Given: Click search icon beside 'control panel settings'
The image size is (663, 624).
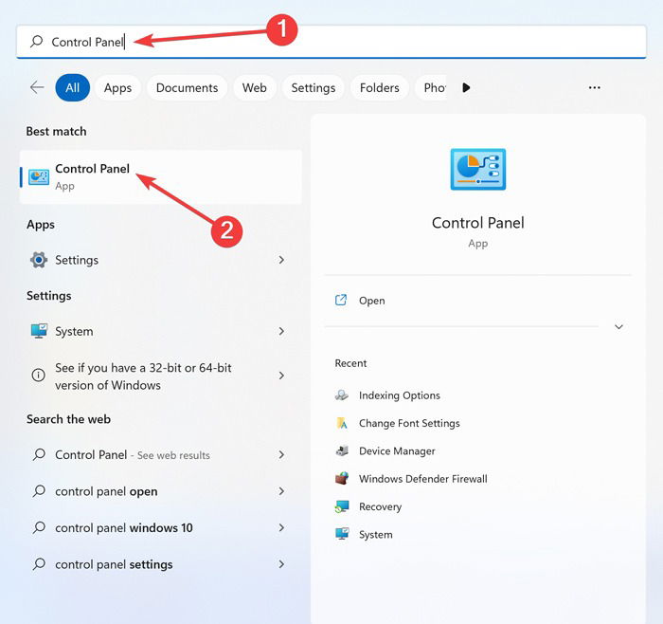Looking at the screenshot, I should 39,564.
